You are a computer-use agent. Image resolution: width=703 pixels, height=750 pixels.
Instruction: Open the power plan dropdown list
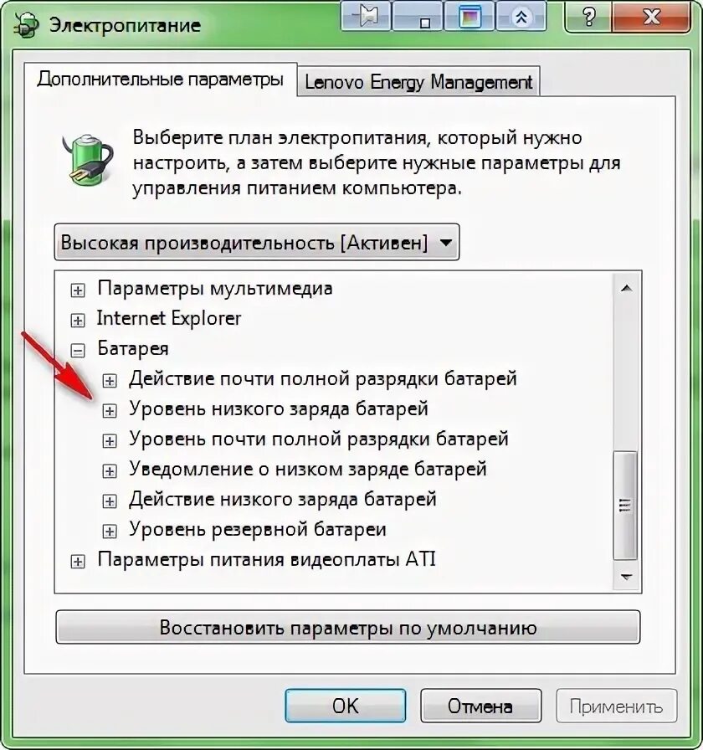pos(257,242)
